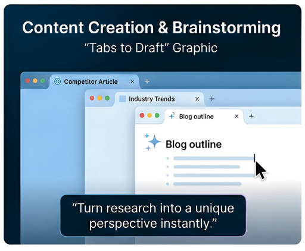
Task: Click green maximize dot of Blog outline window
Action: (157, 115)
